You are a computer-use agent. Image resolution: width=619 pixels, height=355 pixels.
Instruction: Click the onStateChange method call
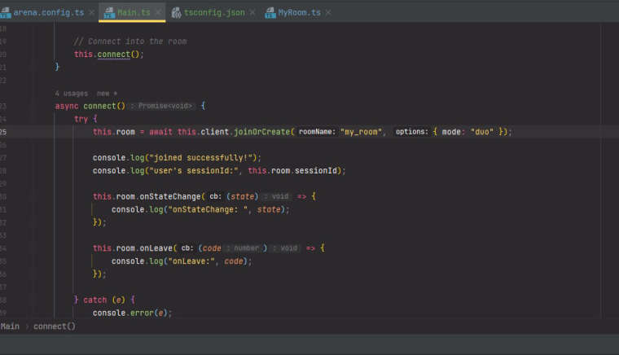(x=170, y=196)
